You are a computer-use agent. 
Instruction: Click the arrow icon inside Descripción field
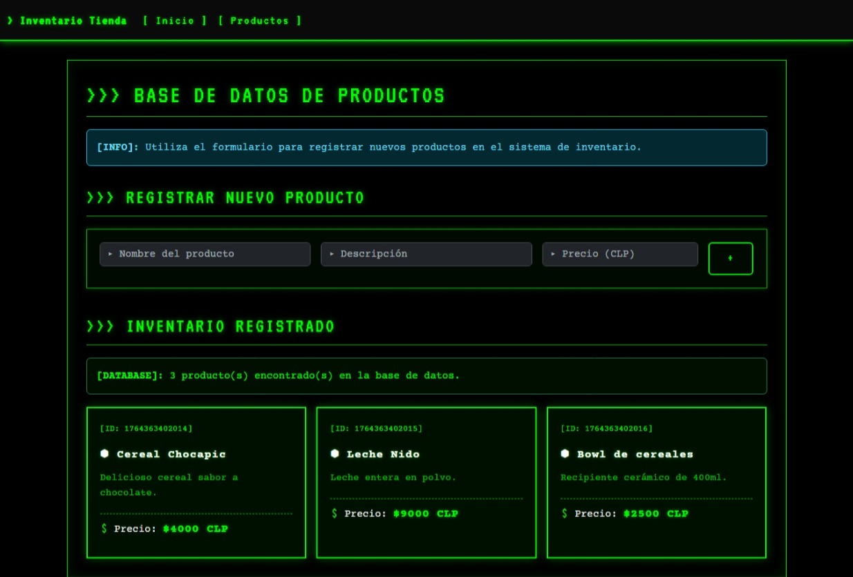[x=330, y=254]
